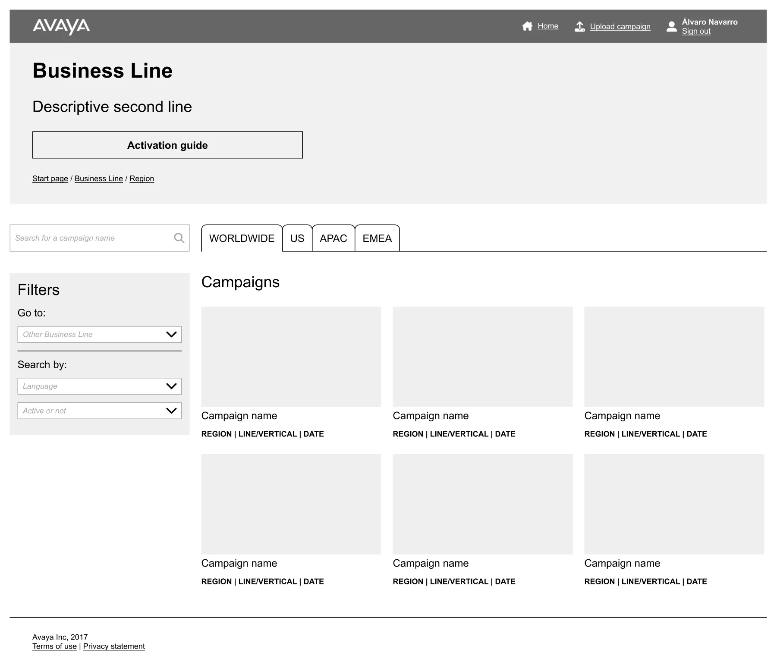Click the magnifier icon in the campaign search field
777x668 pixels.
point(179,238)
